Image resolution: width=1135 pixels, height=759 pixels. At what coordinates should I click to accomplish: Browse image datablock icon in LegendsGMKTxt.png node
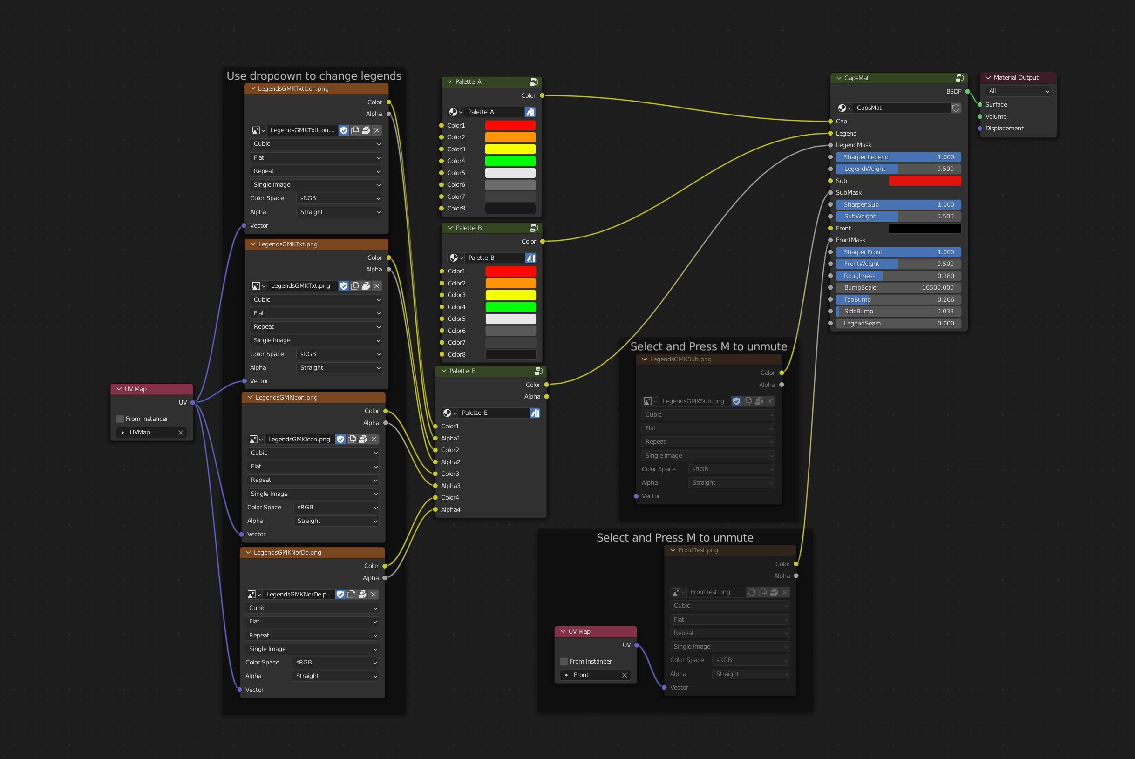tap(258, 286)
